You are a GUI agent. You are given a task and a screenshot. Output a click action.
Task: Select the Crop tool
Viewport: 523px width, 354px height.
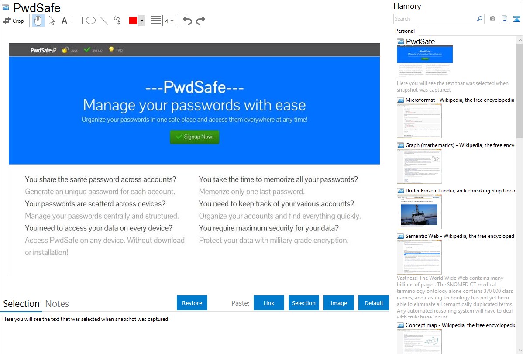pyautogui.click(x=14, y=21)
